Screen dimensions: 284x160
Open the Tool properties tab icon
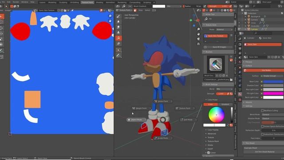click(x=240, y=39)
